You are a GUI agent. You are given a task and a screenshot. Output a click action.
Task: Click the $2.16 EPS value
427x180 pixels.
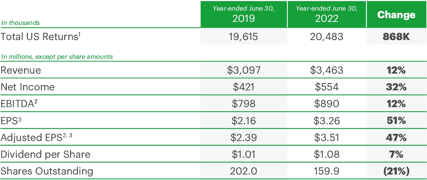pyautogui.click(x=244, y=120)
